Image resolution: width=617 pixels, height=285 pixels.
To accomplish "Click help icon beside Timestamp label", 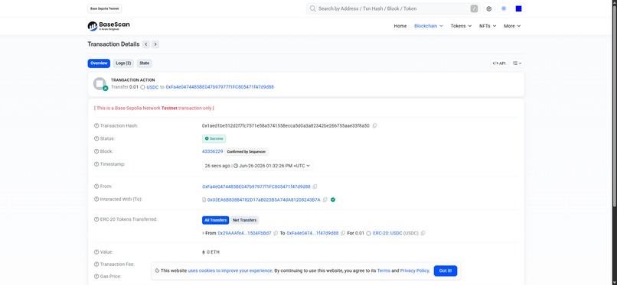I will point(96,164).
